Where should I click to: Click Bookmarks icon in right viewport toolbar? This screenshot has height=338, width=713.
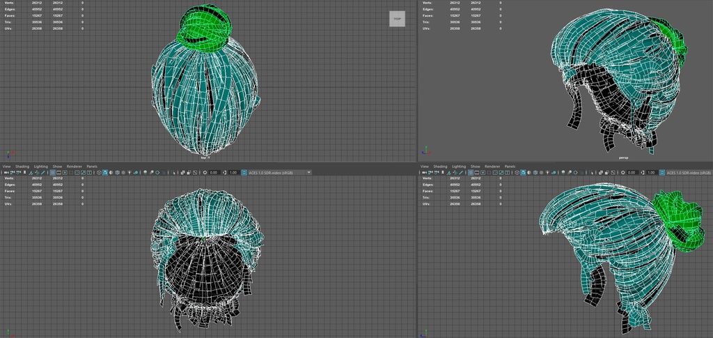(x=443, y=172)
